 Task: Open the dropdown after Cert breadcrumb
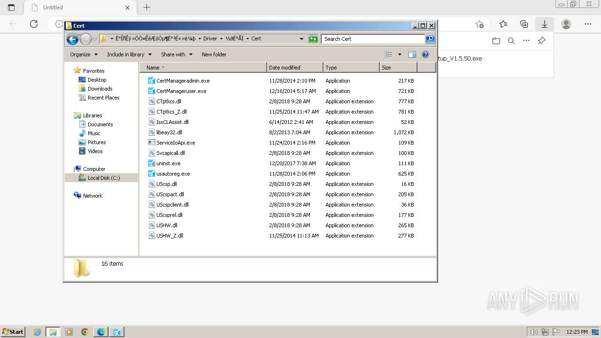click(247, 39)
